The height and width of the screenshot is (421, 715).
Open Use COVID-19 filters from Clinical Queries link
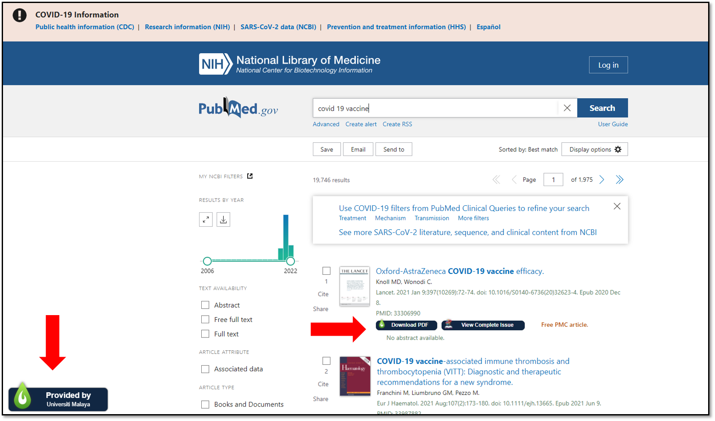click(x=464, y=208)
